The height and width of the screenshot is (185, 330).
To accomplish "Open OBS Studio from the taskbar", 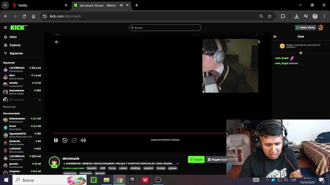I will coord(158,180).
